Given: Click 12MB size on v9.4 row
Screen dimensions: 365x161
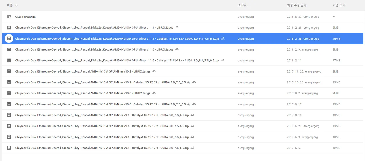Looking at the screenshot, I should pyautogui.click(x=336, y=148).
